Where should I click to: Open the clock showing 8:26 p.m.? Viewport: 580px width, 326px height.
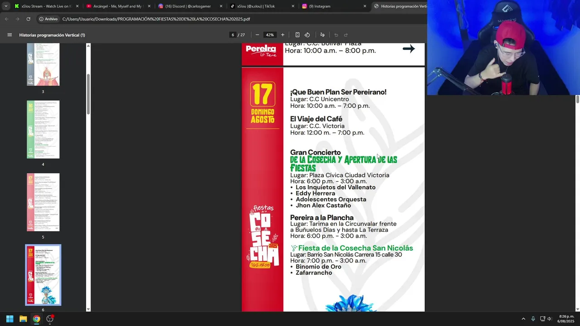point(566,319)
